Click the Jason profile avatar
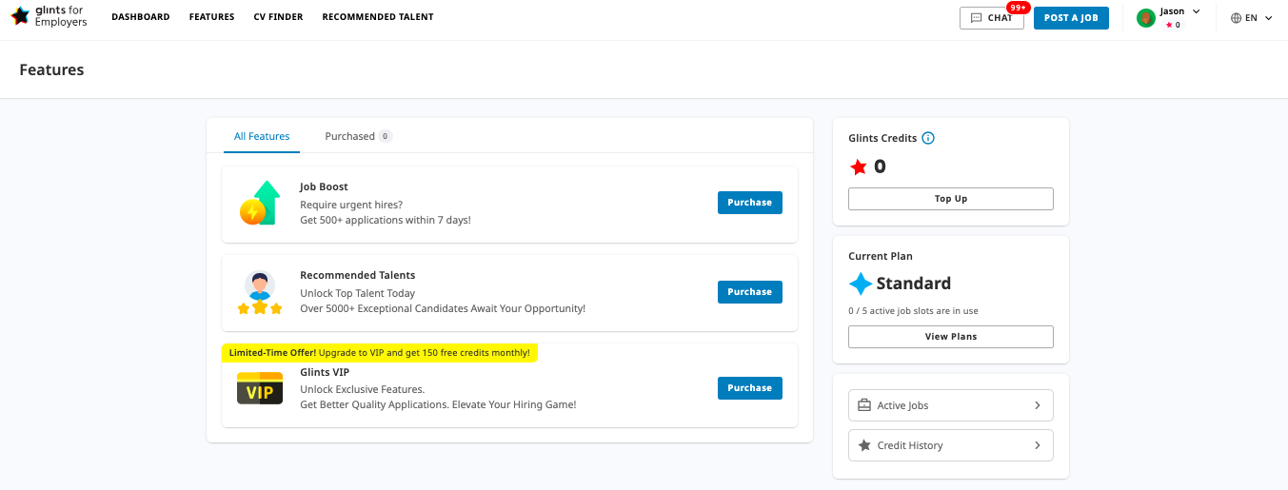Image resolution: width=1288 pixels, height=490 pixels. click(x=1146, y=18)
